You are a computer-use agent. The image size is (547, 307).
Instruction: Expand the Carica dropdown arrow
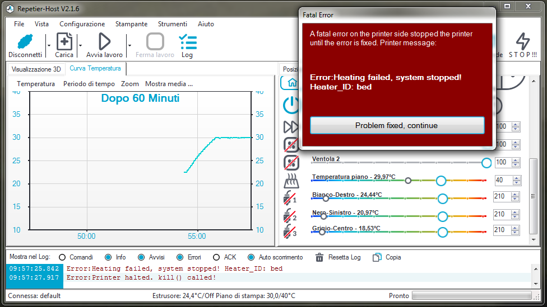pyautogui.click(x=80, y=45)
